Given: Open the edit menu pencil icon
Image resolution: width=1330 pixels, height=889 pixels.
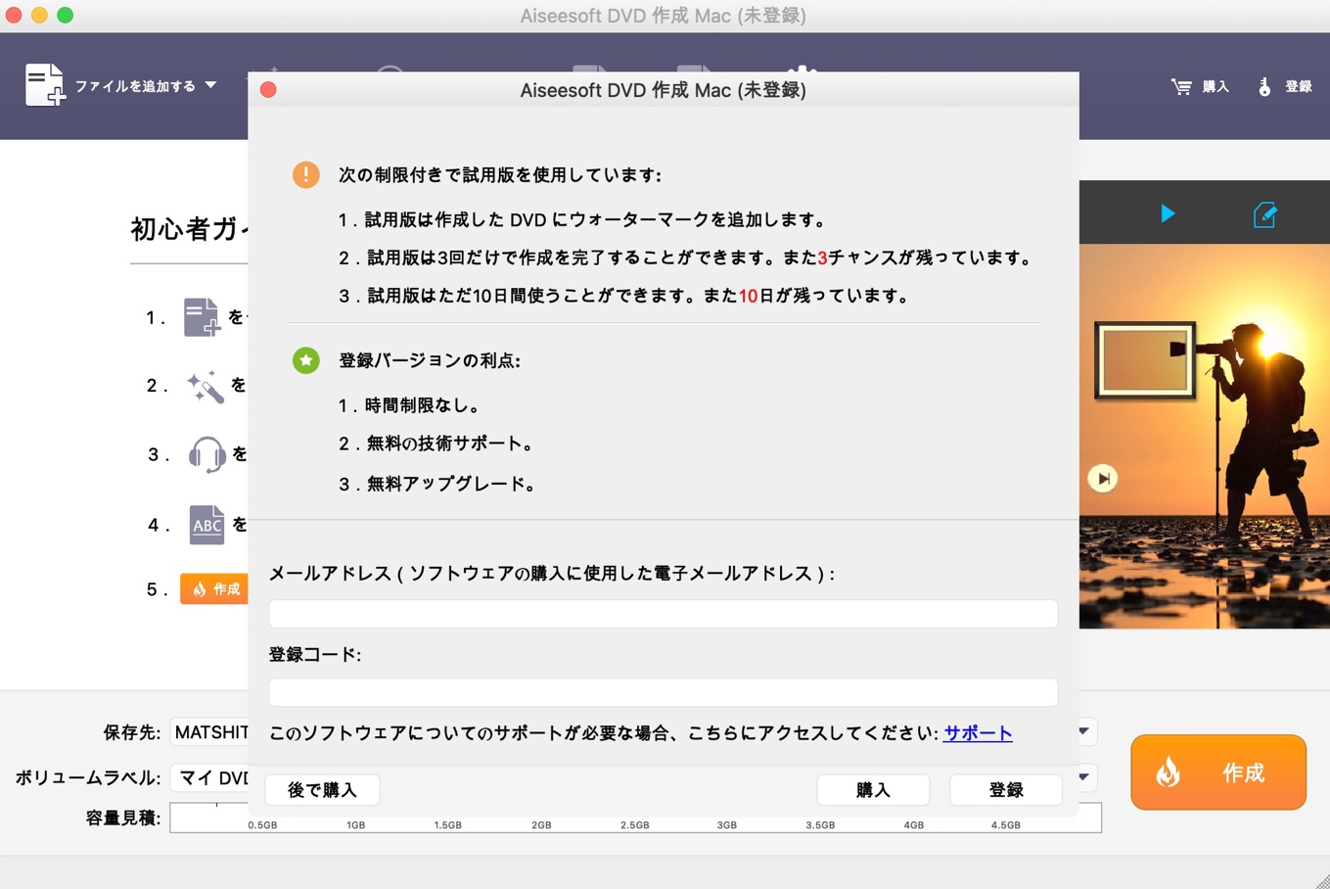Looking at the screenshot, I should coord(1264,213).
